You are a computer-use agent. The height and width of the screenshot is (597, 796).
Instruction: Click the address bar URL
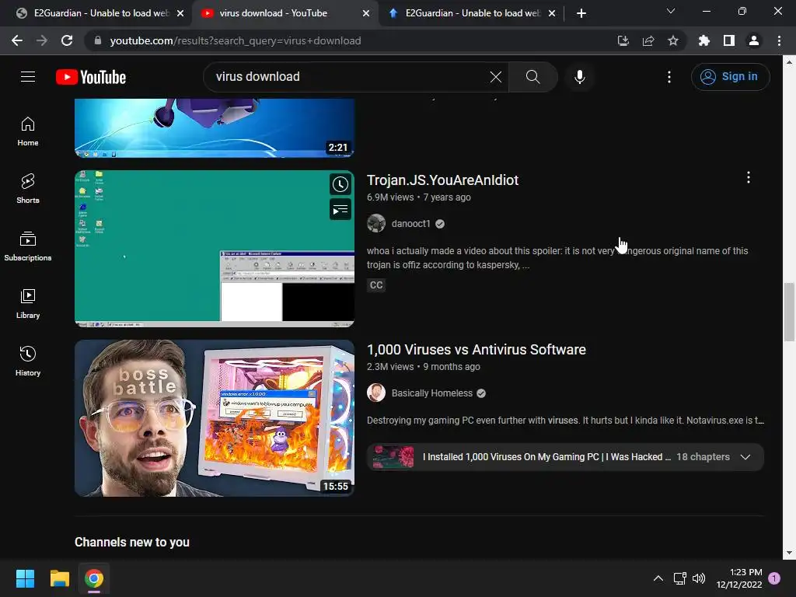(x=236, y=40)
